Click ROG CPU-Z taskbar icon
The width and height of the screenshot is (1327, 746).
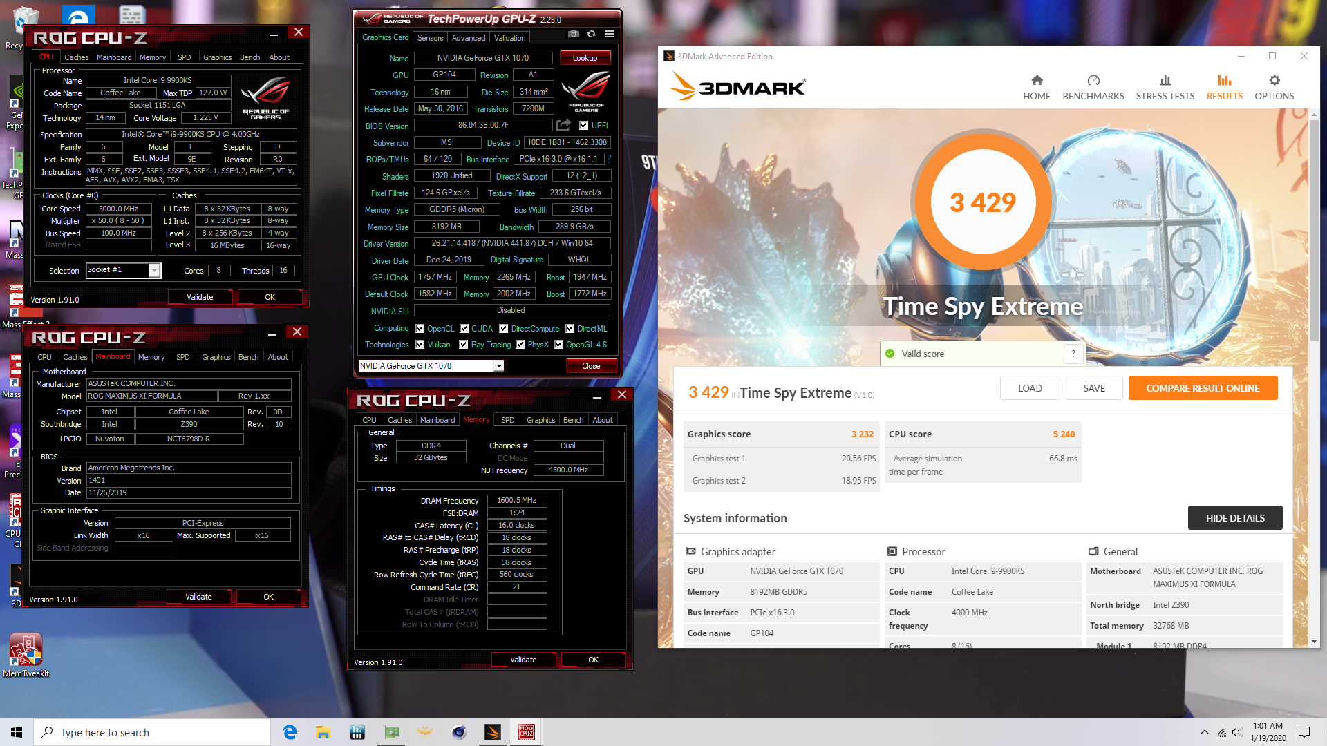527,732
